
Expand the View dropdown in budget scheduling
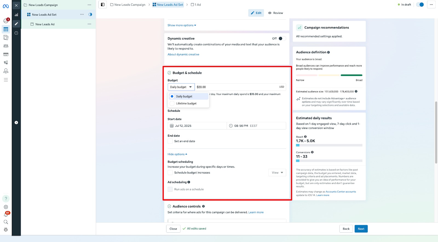point(277,173)
